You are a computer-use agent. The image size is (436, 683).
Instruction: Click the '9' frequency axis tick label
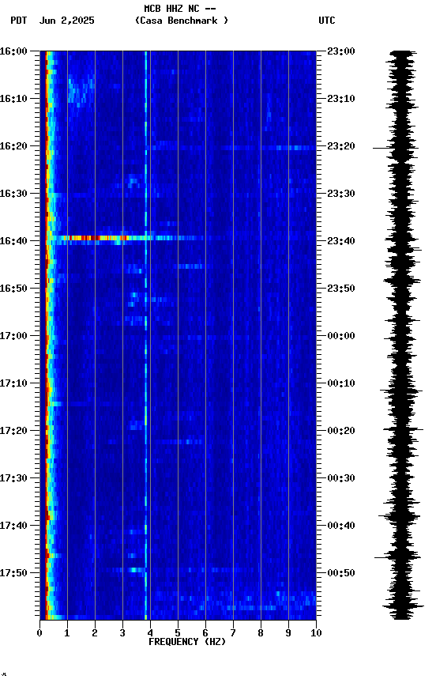(x=288, y=633)
